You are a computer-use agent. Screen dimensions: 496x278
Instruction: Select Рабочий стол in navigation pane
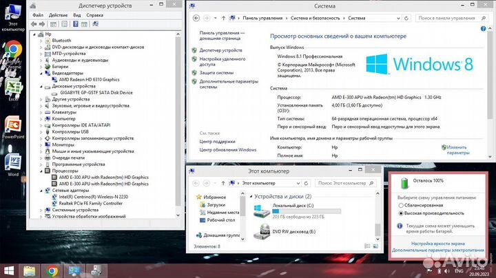221,220
